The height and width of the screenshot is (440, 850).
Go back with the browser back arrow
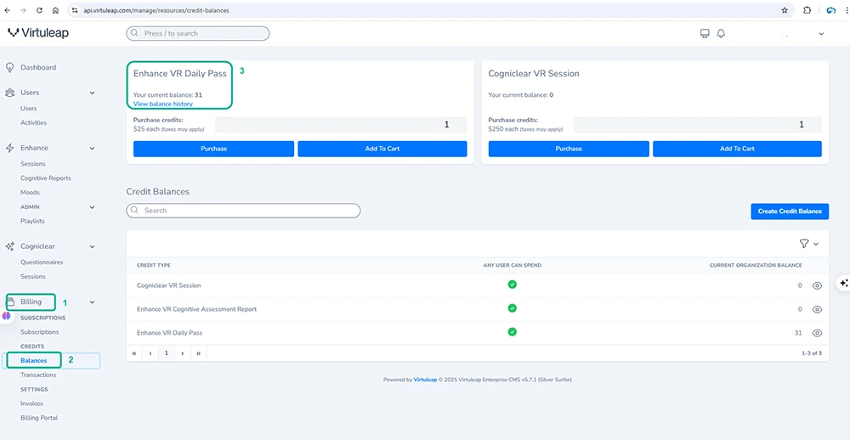click(x=7, y=10)
